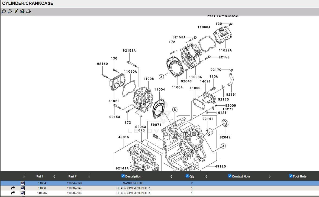The image size is (319, 197).
Task: Click the zoom out magnifier icon
Action: coord(10,11)
